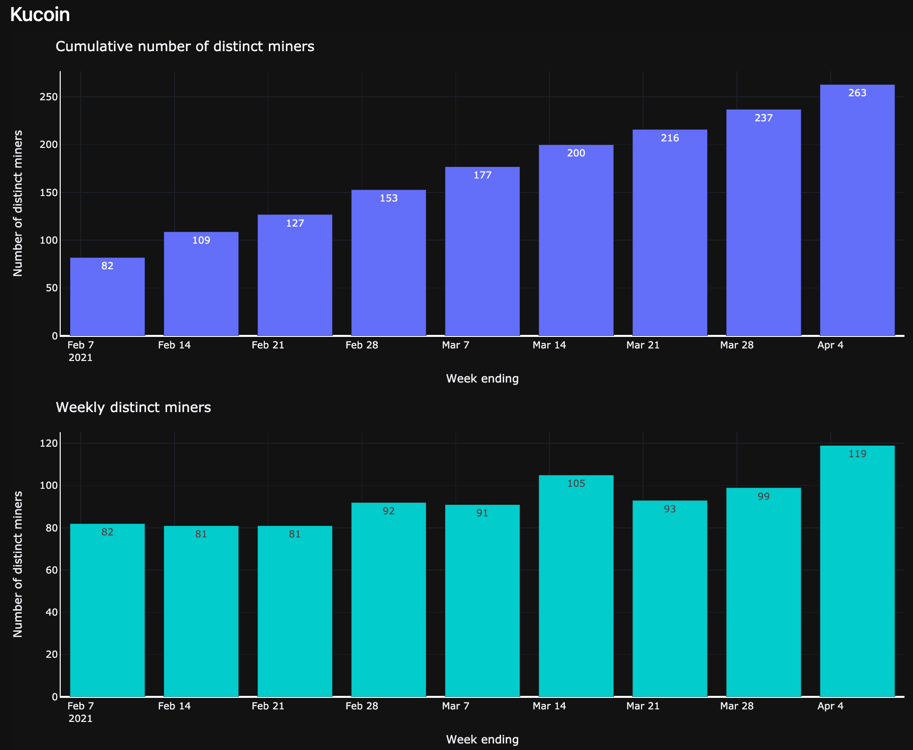
Task: Click 'Feb 28' tick label on cumulative chart
Action: click(362, 345)
